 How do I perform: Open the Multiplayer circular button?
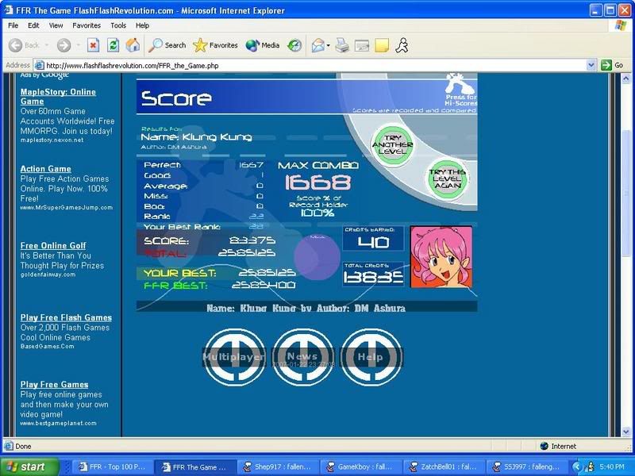(234, 356)
